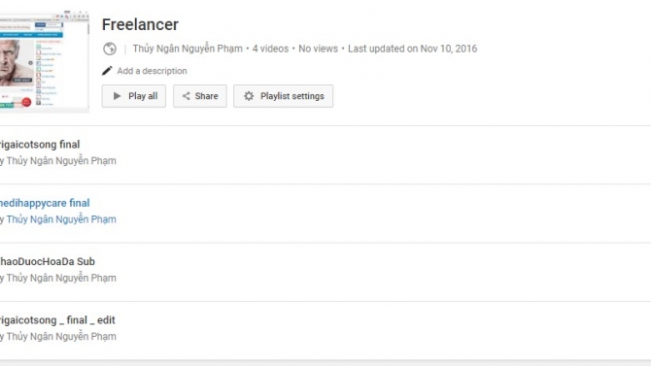
Task: Click the '4 videos' text
Action: pyautogui.click(x=270, y=49)
